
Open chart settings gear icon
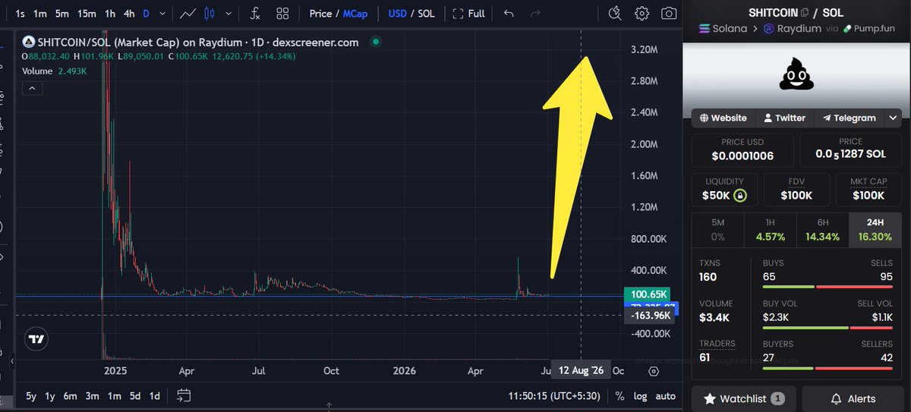click(x=642, y=14)
